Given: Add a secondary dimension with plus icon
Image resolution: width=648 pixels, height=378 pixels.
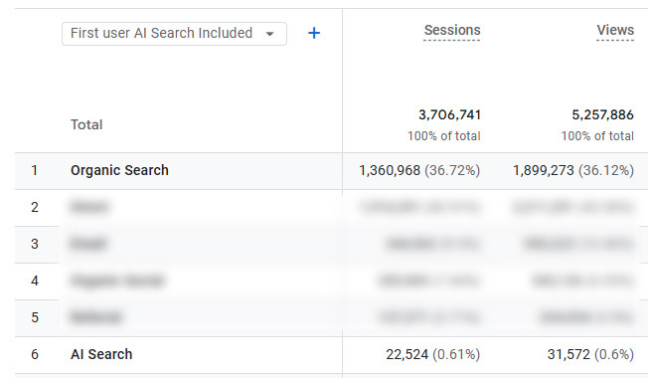Looking at the screenshot, I should 314,33.
